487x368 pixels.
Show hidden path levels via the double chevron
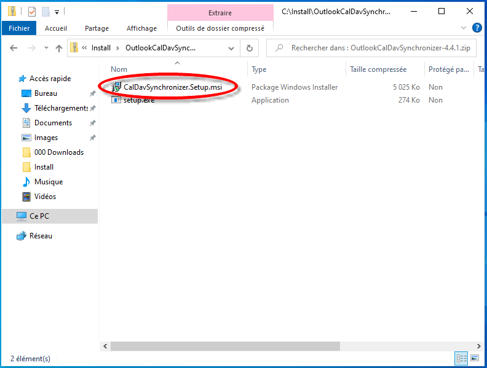[84, 48]
